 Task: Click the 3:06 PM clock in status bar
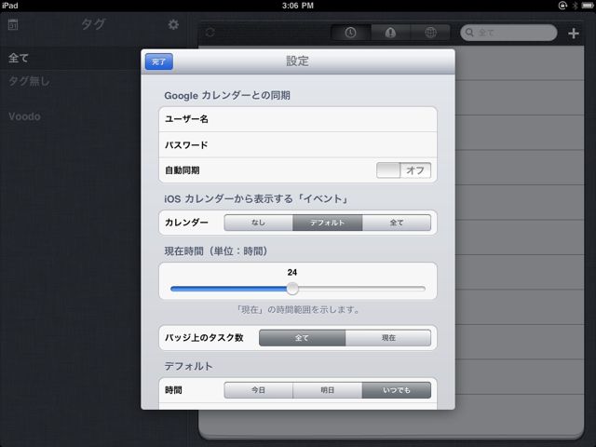298,6
